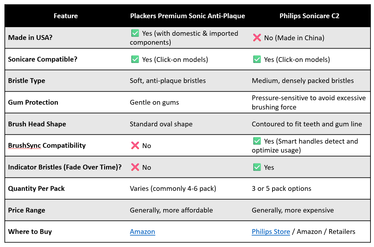
Task: Select the Feature column header
Action: (66, 16)
